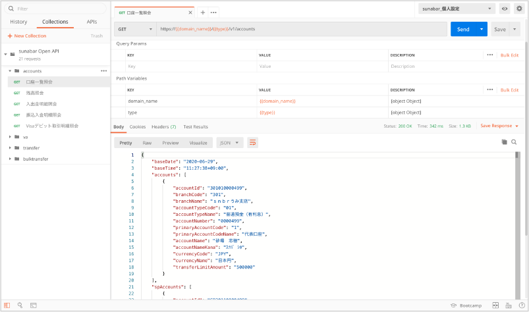The image size is (529, 312).
Task: Switch response view to Visualize
Action: 198,143
